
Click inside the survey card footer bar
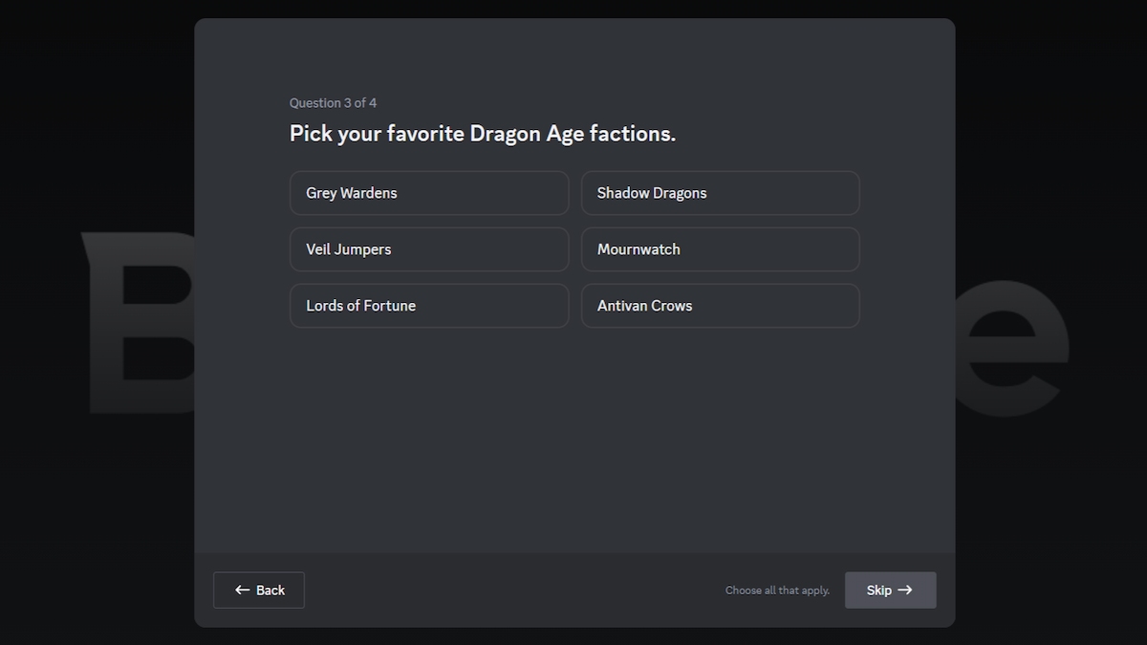click(x=573, y=590)
